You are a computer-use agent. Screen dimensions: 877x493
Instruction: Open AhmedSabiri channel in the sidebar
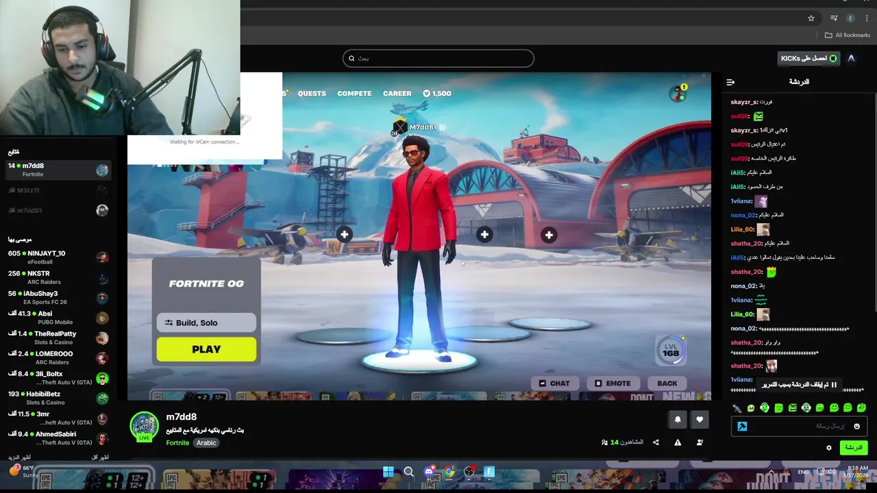click(58, 438)
